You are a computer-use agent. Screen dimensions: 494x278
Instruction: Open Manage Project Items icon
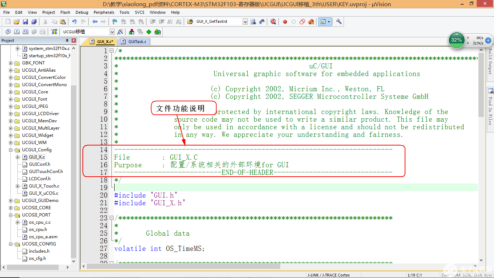point(132,32)
